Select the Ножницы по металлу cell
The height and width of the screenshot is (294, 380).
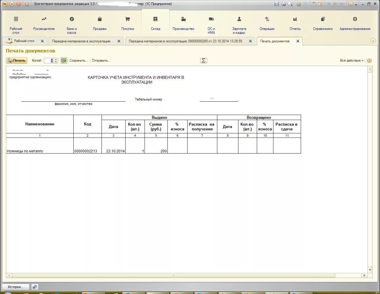point(40,146)
